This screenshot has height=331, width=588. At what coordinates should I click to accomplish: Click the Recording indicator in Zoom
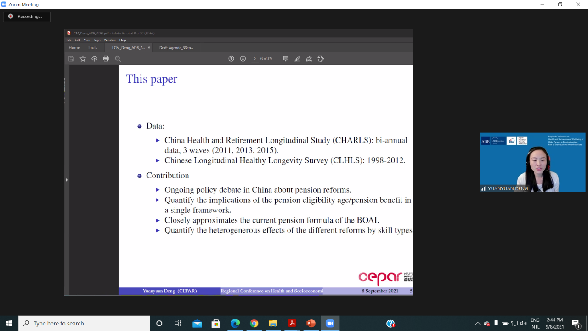click(27, 17)
